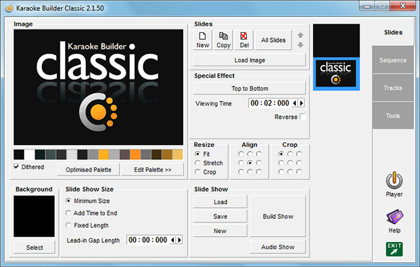
Task: Click the Build Show button
Action: (278, 216)
